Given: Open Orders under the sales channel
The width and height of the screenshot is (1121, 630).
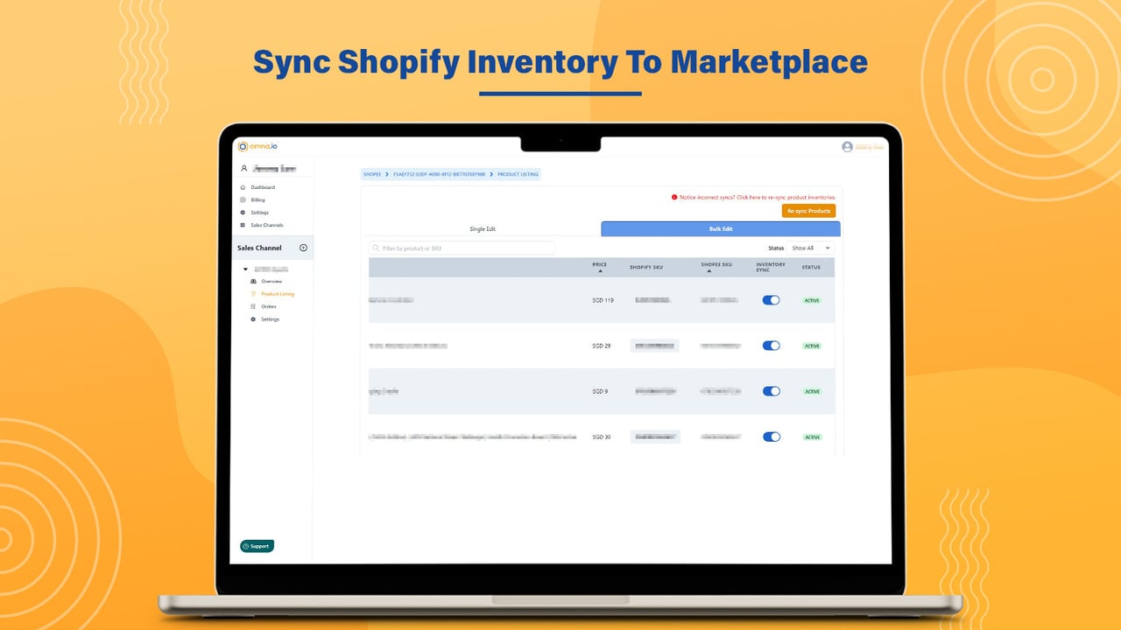Looking at the screenshot, I should pyautogui.click(x=269, y=306).
